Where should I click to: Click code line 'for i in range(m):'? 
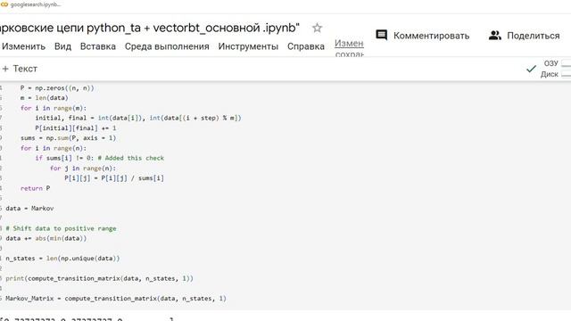[x=54, y=108]
